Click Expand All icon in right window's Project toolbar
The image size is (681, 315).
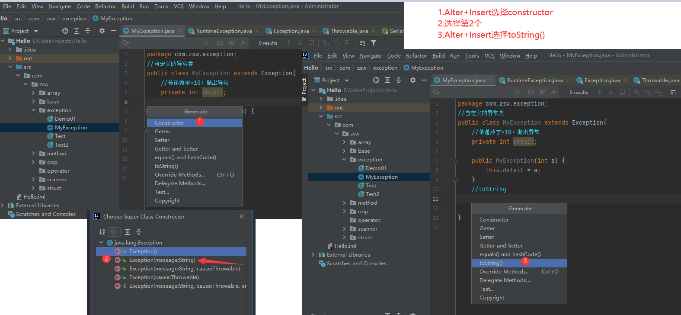(x=387, y=80)
